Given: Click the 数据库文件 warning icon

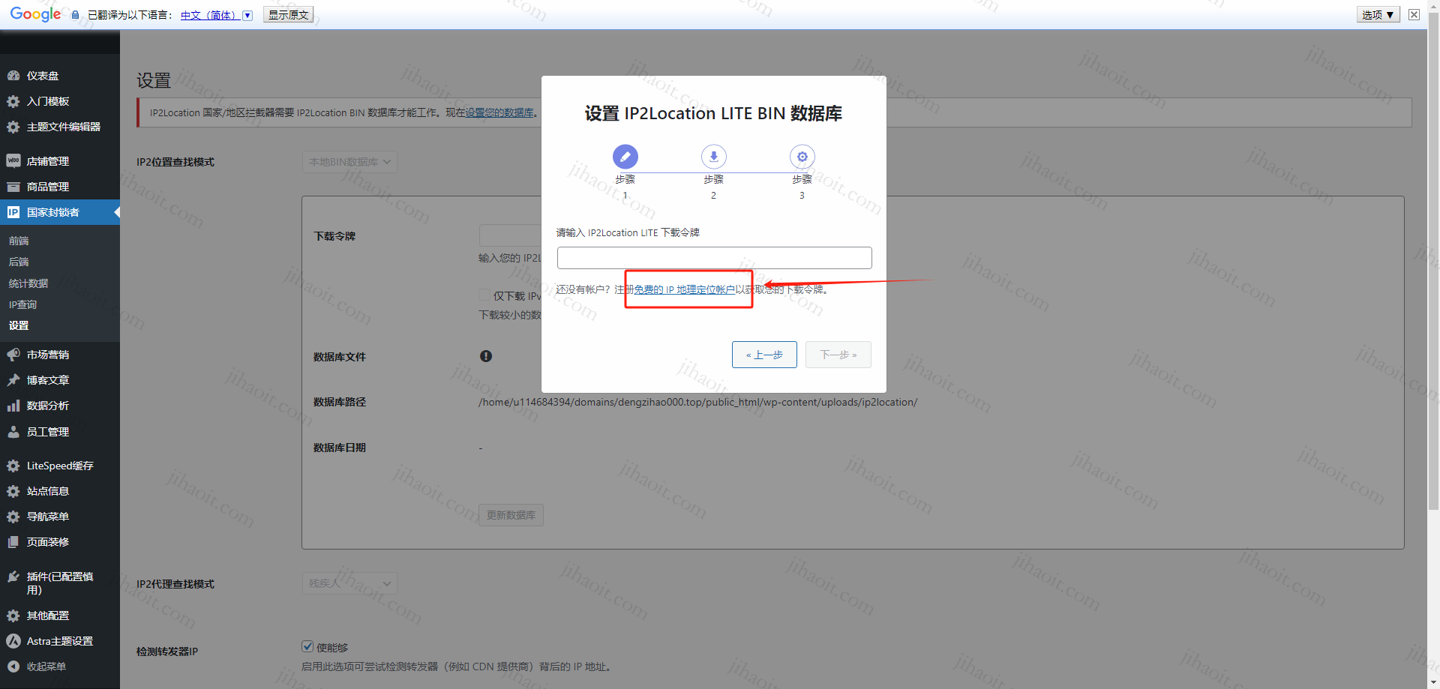Looking at the screenshot, I should click(486, 356).
